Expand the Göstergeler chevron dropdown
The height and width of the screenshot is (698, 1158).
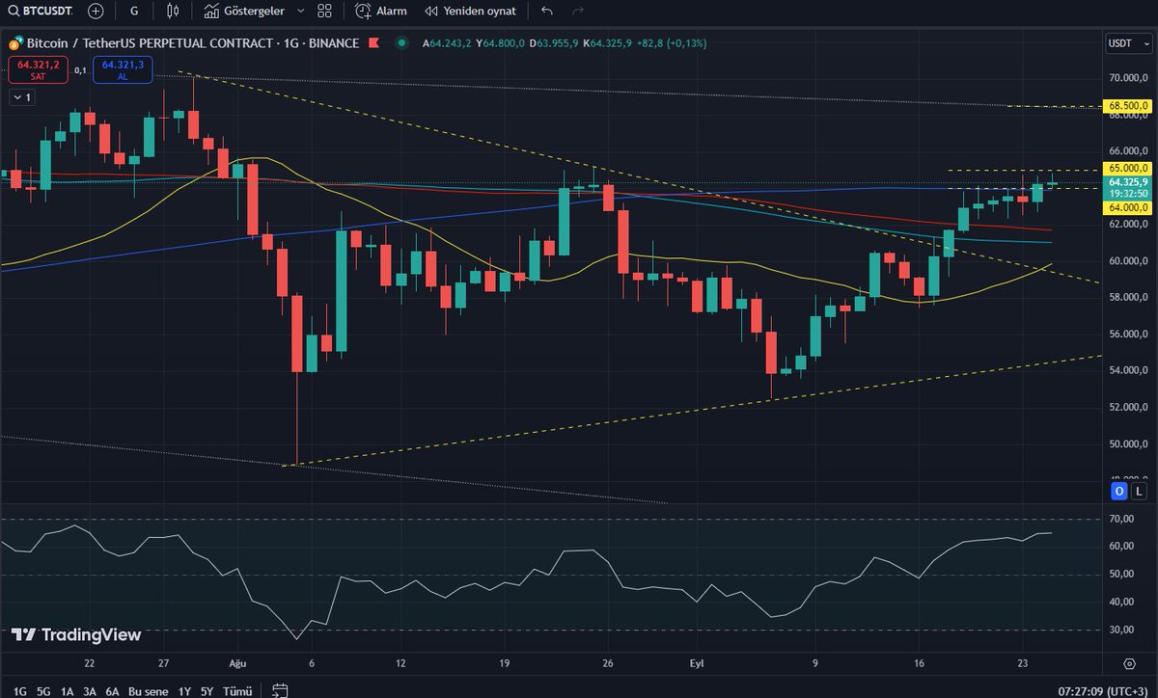click(299, 11)
